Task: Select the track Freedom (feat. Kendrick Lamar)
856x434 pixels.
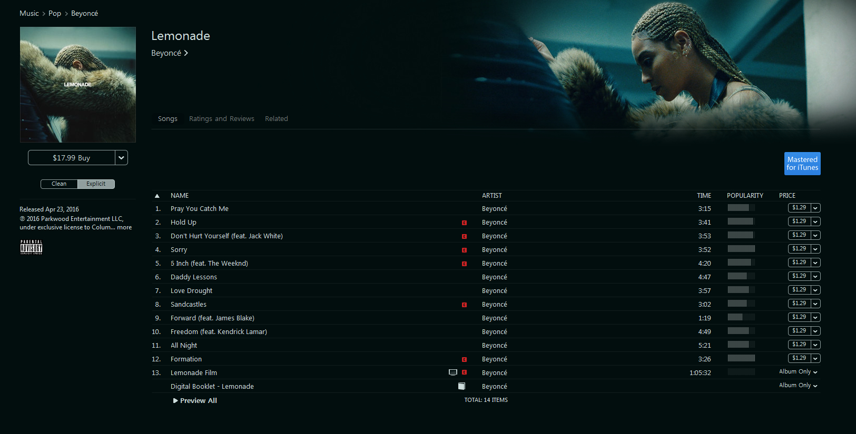Action: pos(219,332)
